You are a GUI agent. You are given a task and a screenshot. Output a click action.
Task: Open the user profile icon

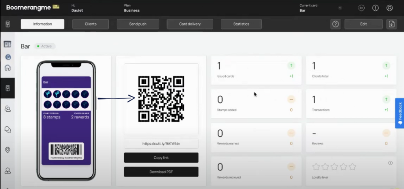click(x=389, y=8)
